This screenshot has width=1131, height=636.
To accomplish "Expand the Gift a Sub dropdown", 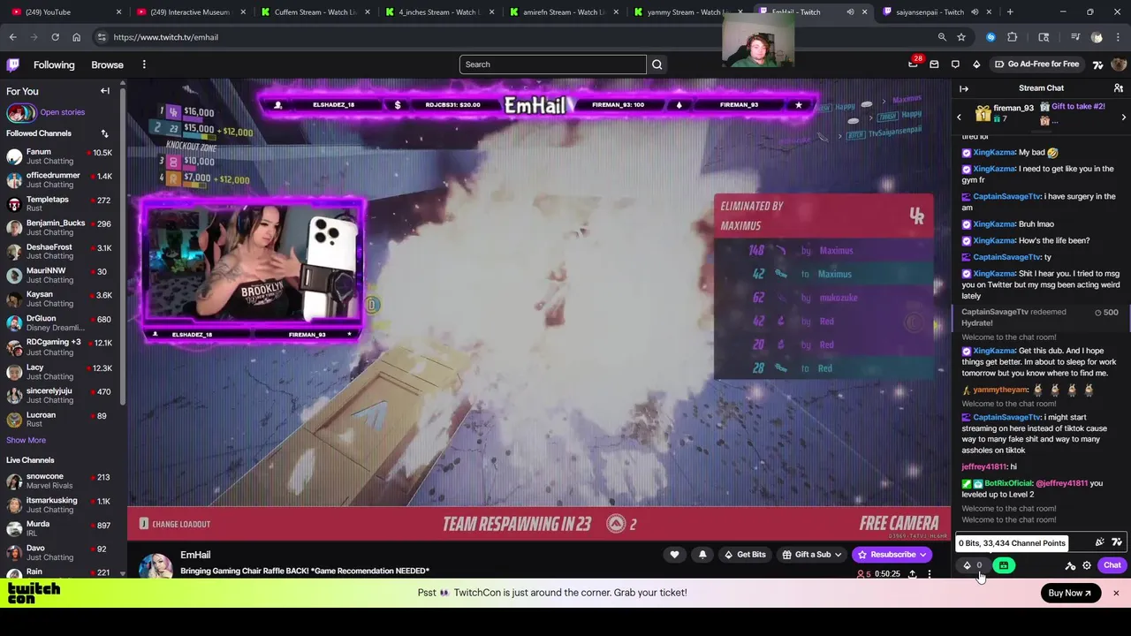I will pos(812,555).
